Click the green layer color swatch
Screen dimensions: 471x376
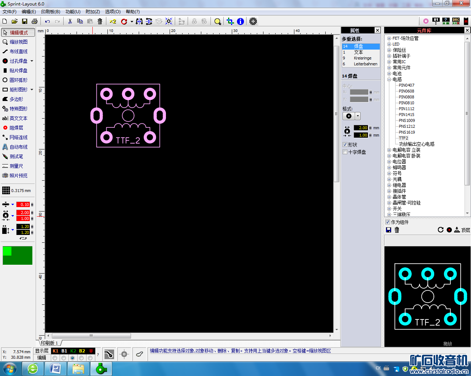pyautogui.click(x=17, y=256)
